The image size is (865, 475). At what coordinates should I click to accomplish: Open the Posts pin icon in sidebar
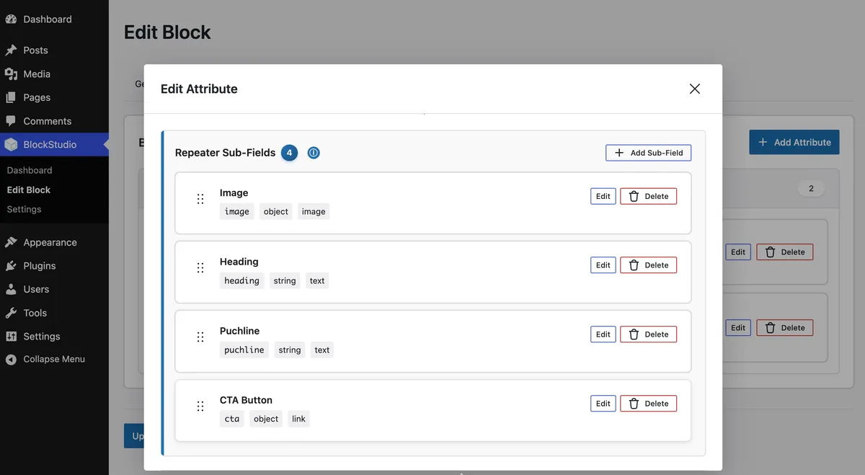tap(11, 50)
